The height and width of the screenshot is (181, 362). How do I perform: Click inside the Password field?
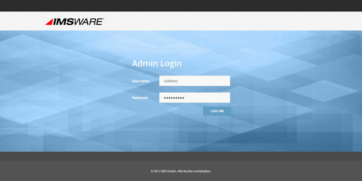point(195,97)
